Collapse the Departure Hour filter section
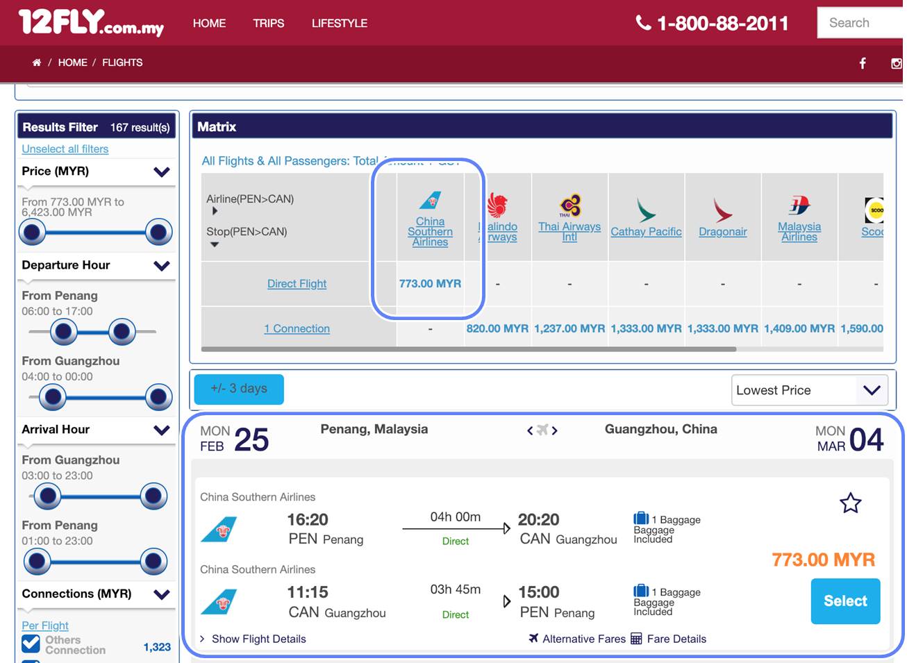Viewport: 907px width, 663px height. (x=162, y=266)
